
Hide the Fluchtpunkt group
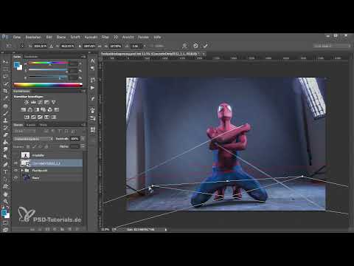point(16,170)
